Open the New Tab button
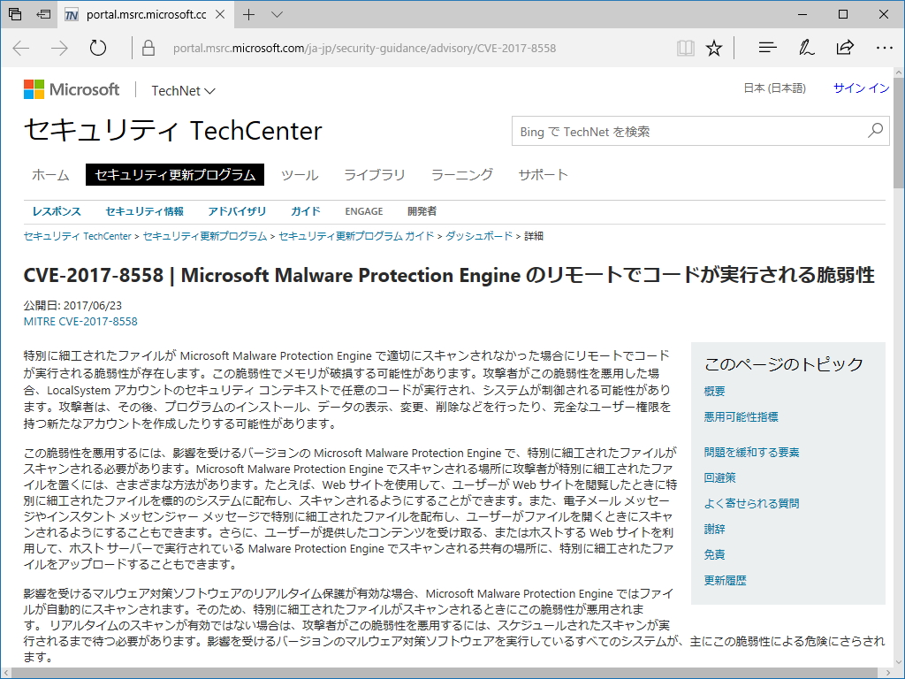The height and width of the screenshot is (679, 905). tap(249, 14)
